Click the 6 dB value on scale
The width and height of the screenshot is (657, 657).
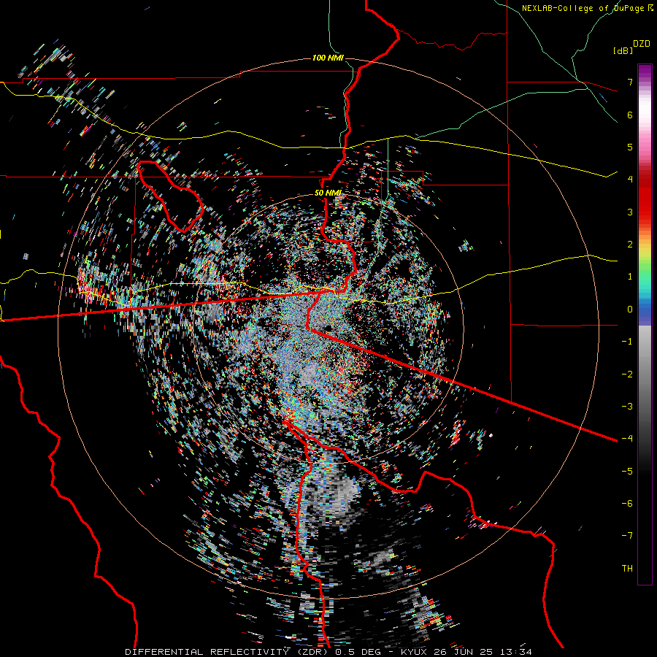[x=630, y=115]
